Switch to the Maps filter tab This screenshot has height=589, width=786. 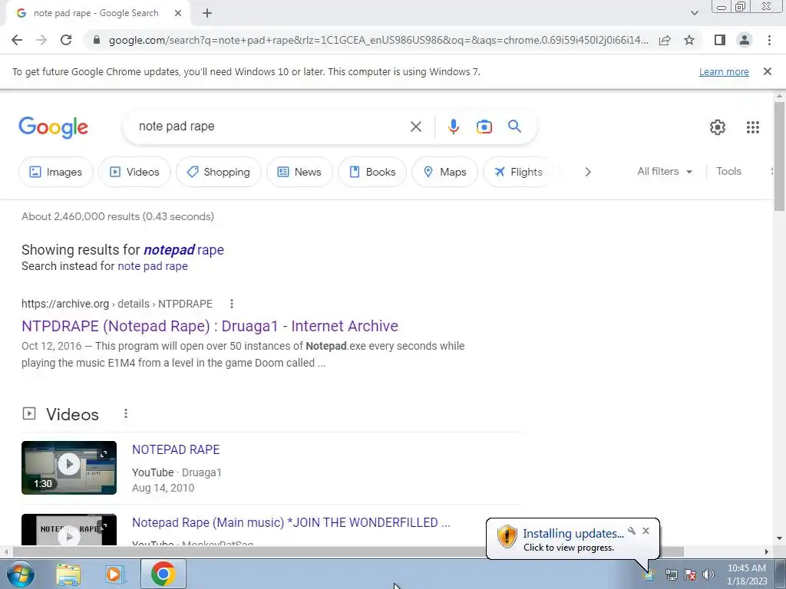click(444, 172)
